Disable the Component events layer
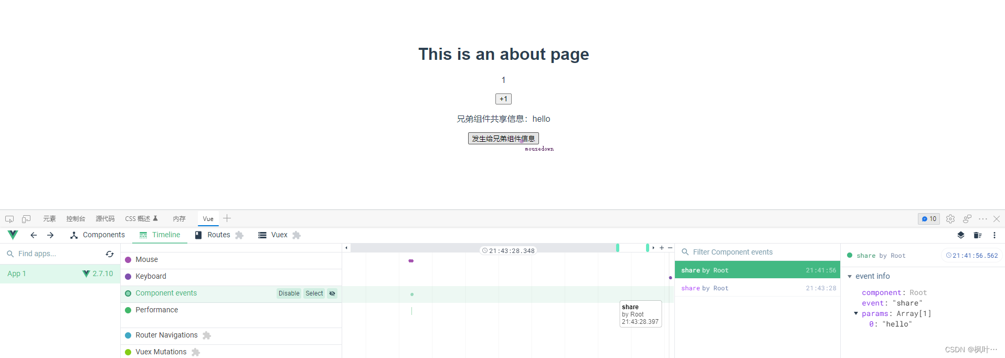This screenshot has width=1005, height=358. [x=289, y=293]
